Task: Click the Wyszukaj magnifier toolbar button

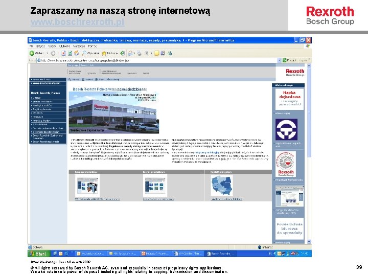Action: (x=90, y=53)
